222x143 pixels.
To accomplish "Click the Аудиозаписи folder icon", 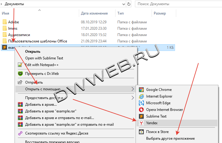I will (5, 35).
